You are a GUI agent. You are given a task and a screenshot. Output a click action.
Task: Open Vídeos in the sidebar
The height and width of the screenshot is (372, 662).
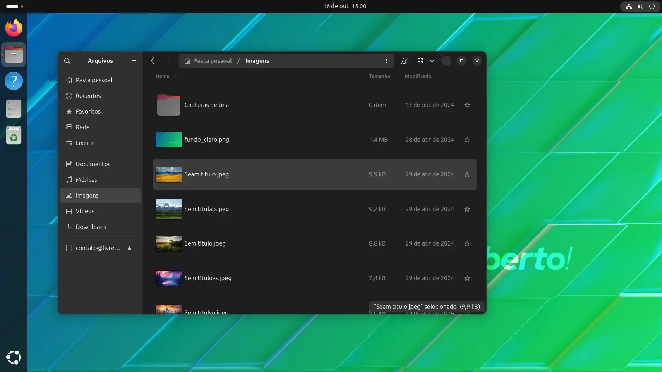tap(100, 211)
